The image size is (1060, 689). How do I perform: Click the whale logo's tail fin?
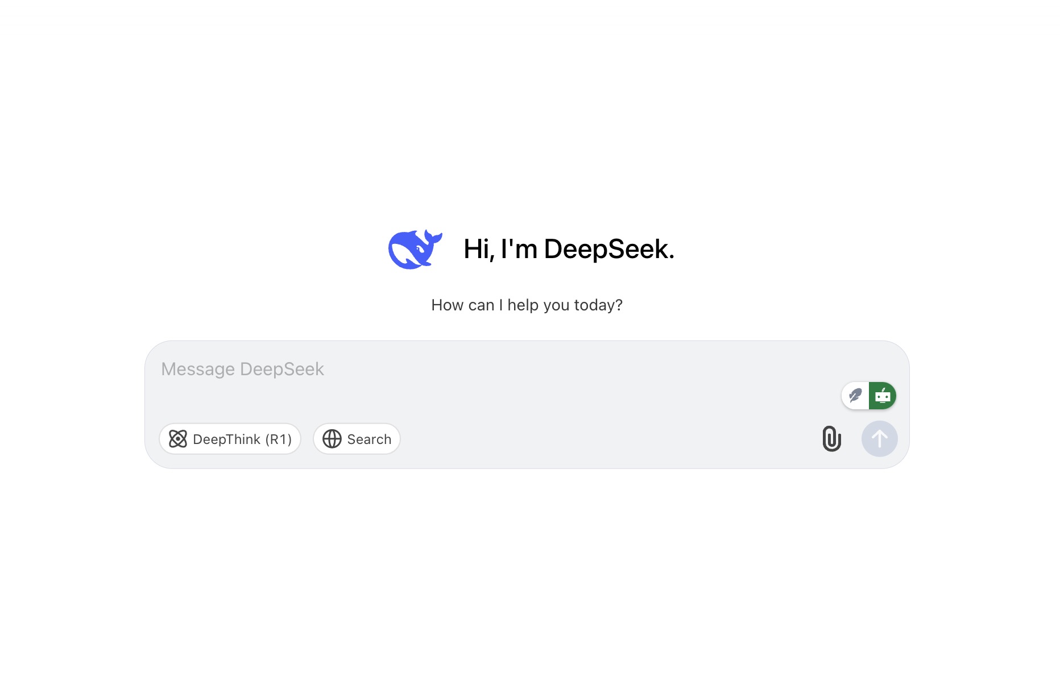[432, 235]
